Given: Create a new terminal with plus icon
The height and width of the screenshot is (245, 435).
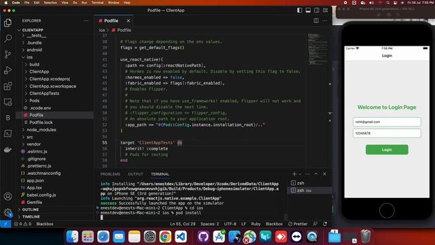Looking at the screenshot, I should [294, 174].
